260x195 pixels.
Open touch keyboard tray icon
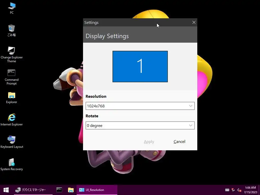(x=227, y=190)
